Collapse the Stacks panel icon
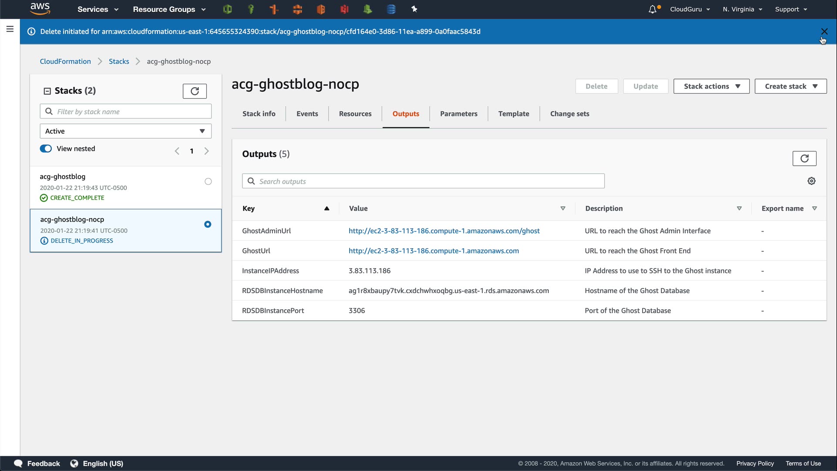The image size is (837, 471). tap(47, 91)
